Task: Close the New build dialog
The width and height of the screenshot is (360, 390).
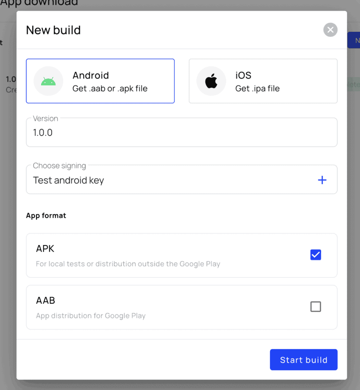Action: click(x=330, y=30)
